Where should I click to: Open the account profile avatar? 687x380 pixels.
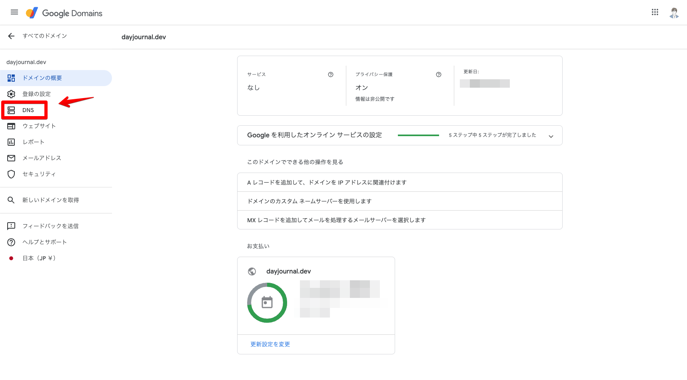[x=674, y=13]
